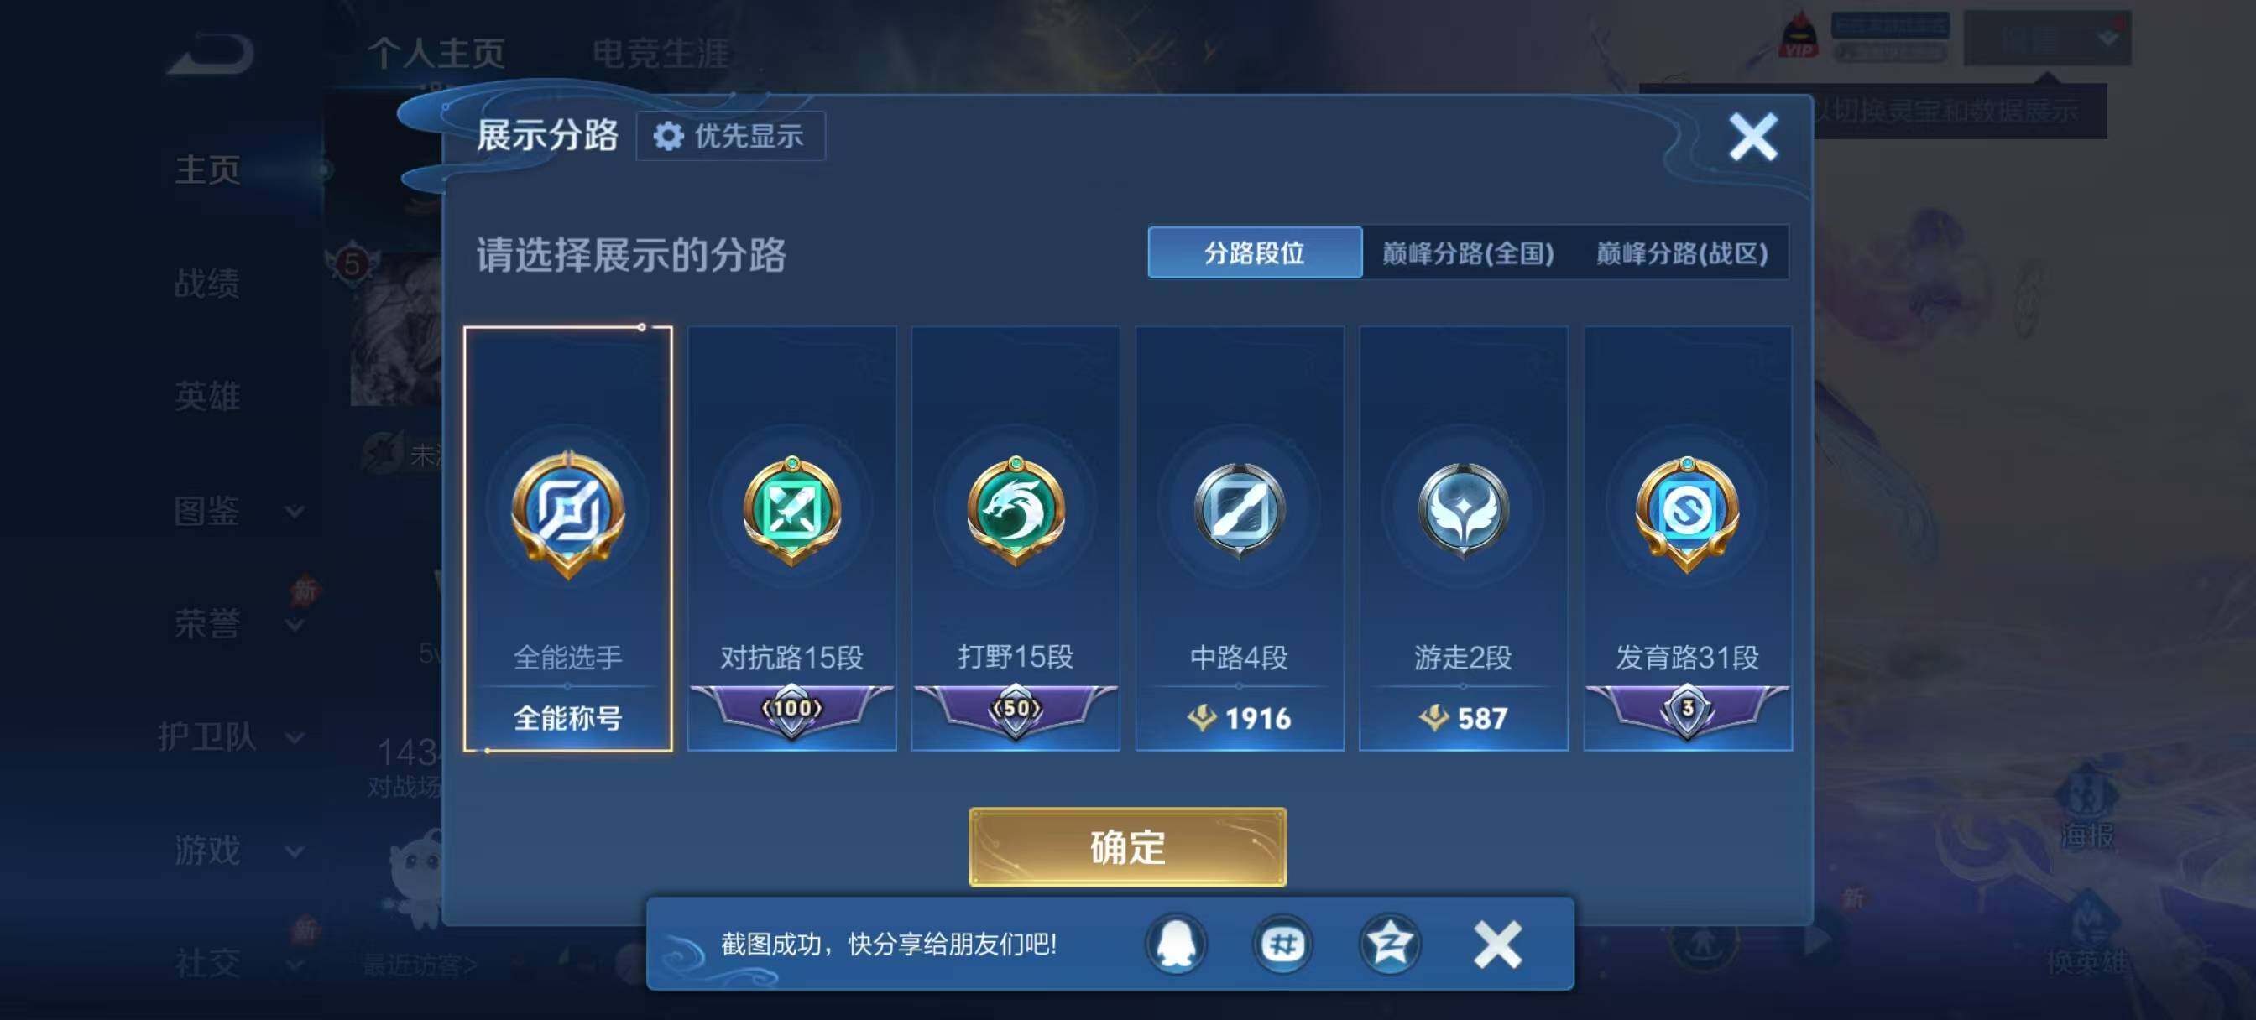
Task: Pick the 打野15段 jungle dragon badge
Action: pyautogui.click(x=1015, y=539)
